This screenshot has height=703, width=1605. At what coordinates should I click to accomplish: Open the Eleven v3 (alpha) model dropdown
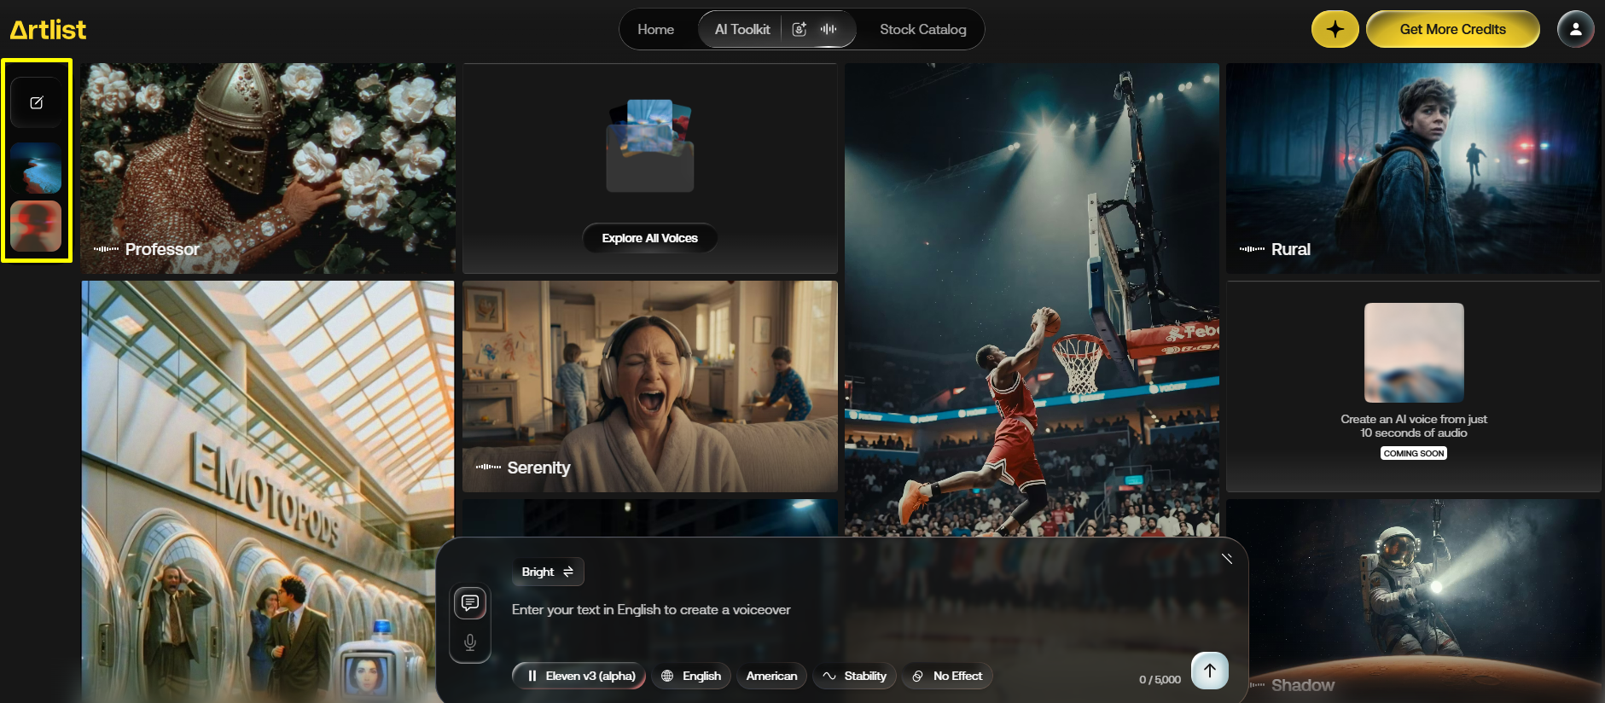[579, 676]
